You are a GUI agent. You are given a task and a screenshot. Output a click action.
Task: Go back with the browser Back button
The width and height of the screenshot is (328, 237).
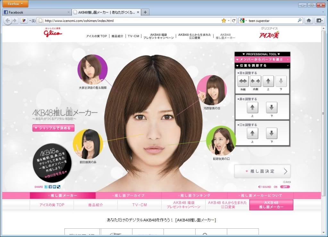coord(8,20)
